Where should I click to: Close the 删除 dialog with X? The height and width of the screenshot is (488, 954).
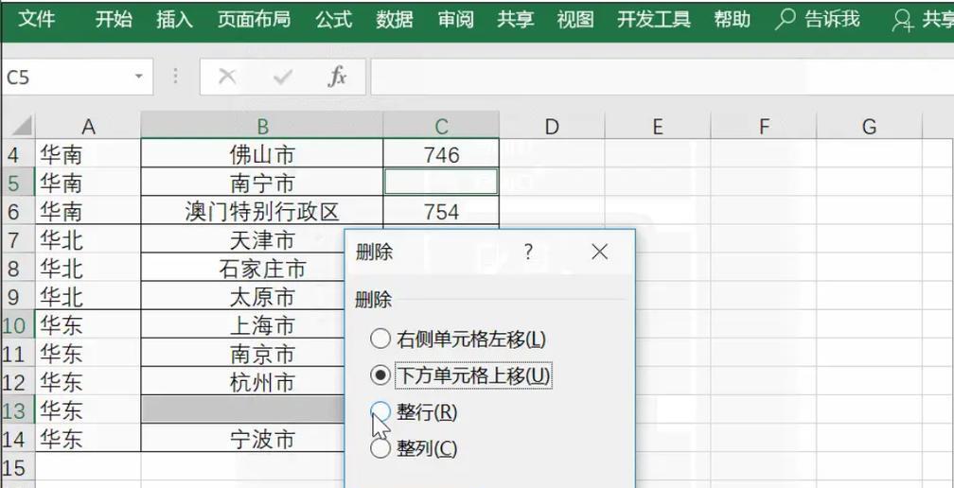599,252
